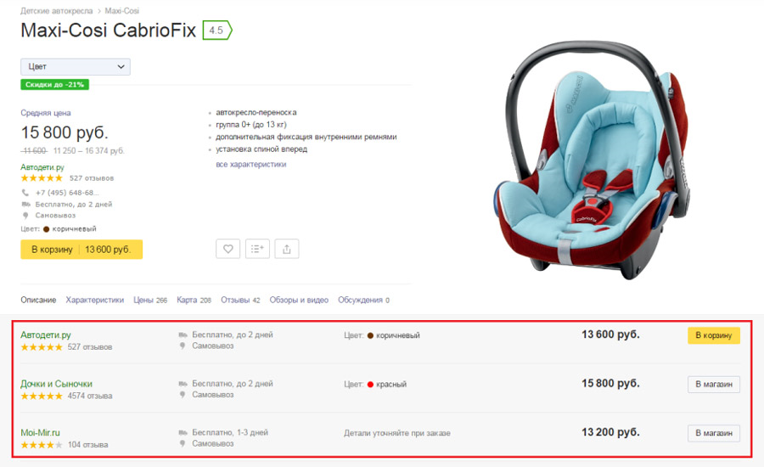Click delivery truck icon in Дочки и Сыночки row

point(183,384)
